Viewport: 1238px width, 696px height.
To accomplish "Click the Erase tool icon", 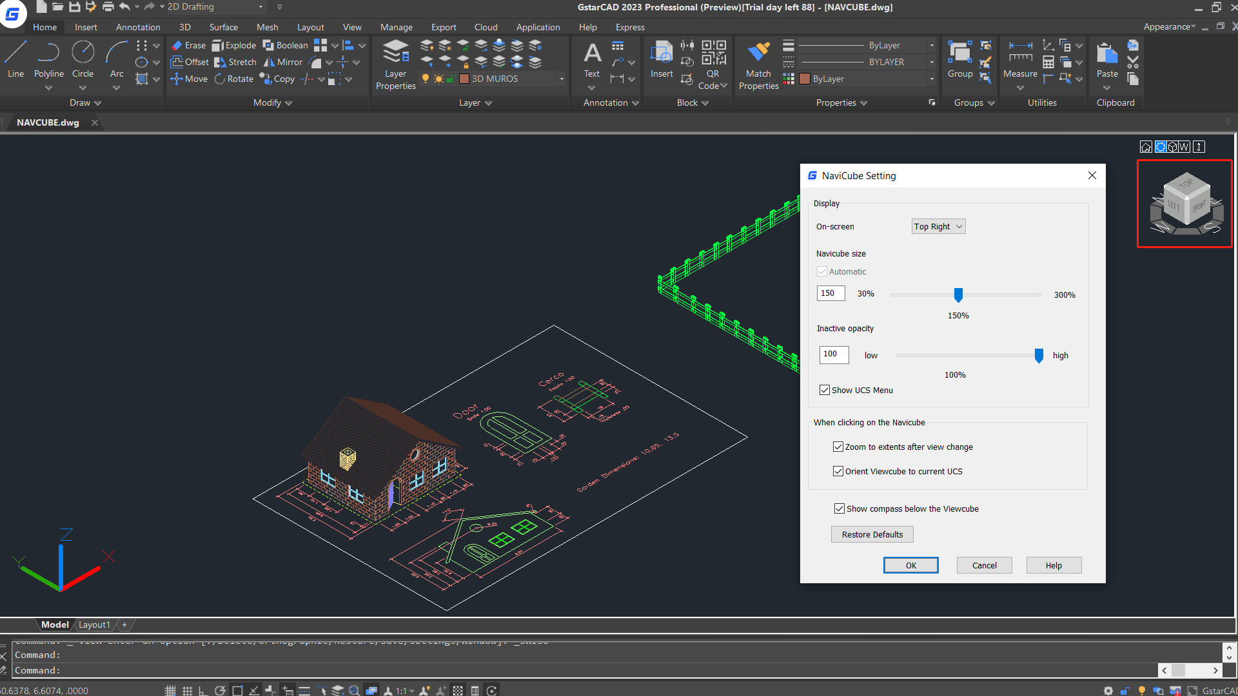I will (177, 45).
